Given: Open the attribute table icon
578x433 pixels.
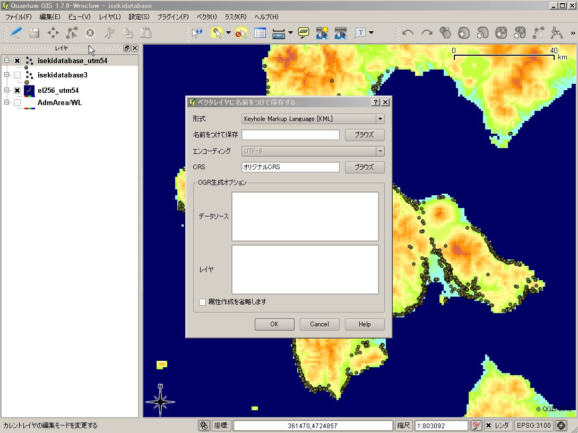Looking at the screenshot, I should click(x=260, y=33).
